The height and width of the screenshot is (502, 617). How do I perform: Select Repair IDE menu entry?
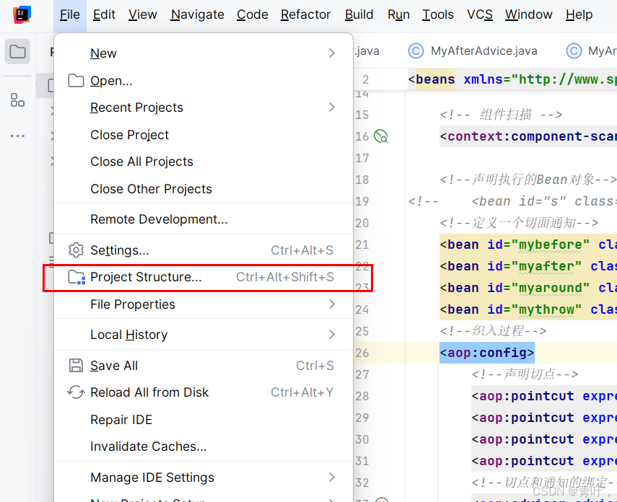(x=204, y=420)
